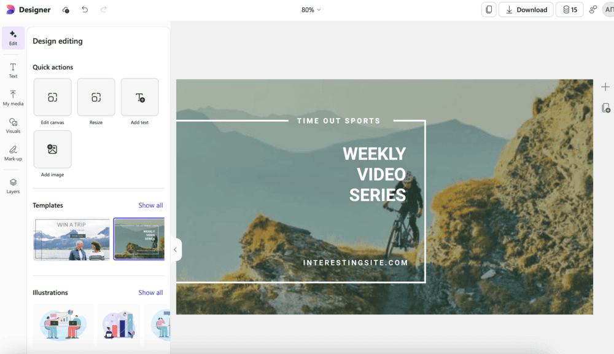The height and width of the screenshot is (354, 614).
Task: Click the Resize quick action
Action: pos(96,97)
